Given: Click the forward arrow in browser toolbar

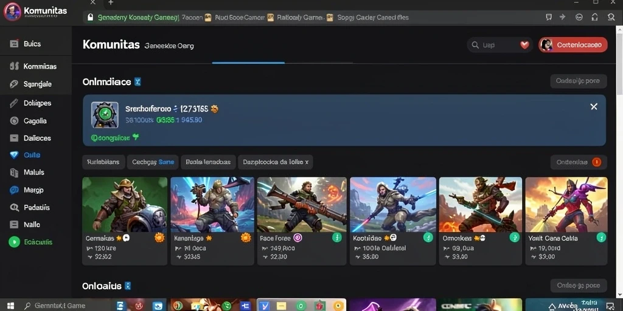Looking at the screenshot, I should [562, 17].
